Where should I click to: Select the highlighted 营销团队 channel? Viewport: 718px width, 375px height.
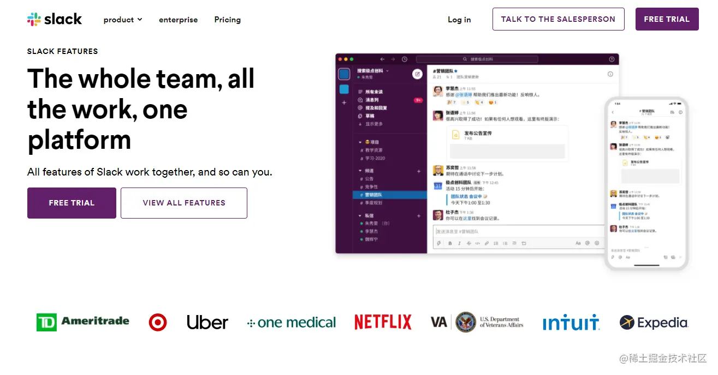(390, 195)
